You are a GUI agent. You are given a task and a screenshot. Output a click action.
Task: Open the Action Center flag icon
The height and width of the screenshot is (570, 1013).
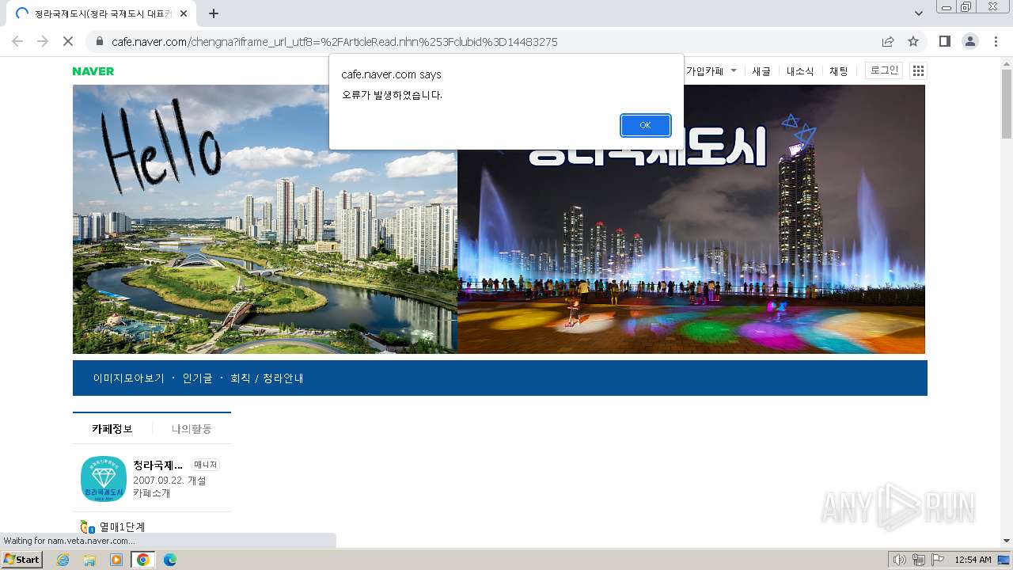tap(938, 560)
